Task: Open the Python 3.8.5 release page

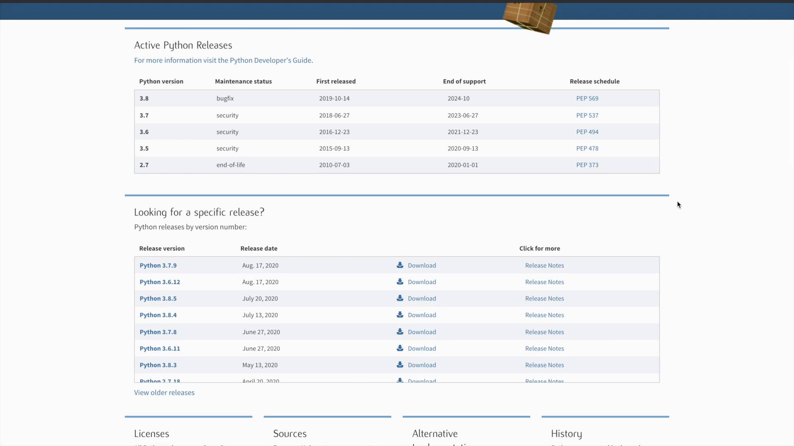Action: point(158,299)
